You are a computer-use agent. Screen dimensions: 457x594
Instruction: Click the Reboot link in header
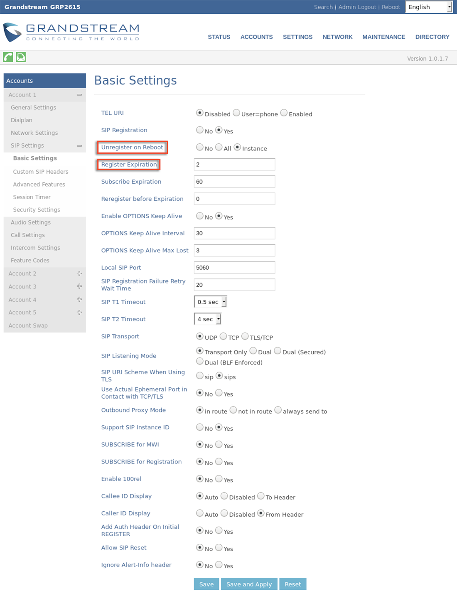pos(391,7)
